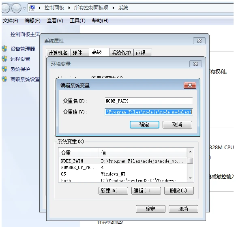
Task: Click 新建(W)... button under system variables
Action: click(113, 191)
